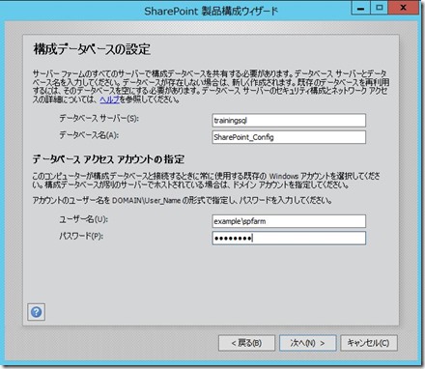Select the SharePoint 製品構成ウィザード title bar text

211,11
